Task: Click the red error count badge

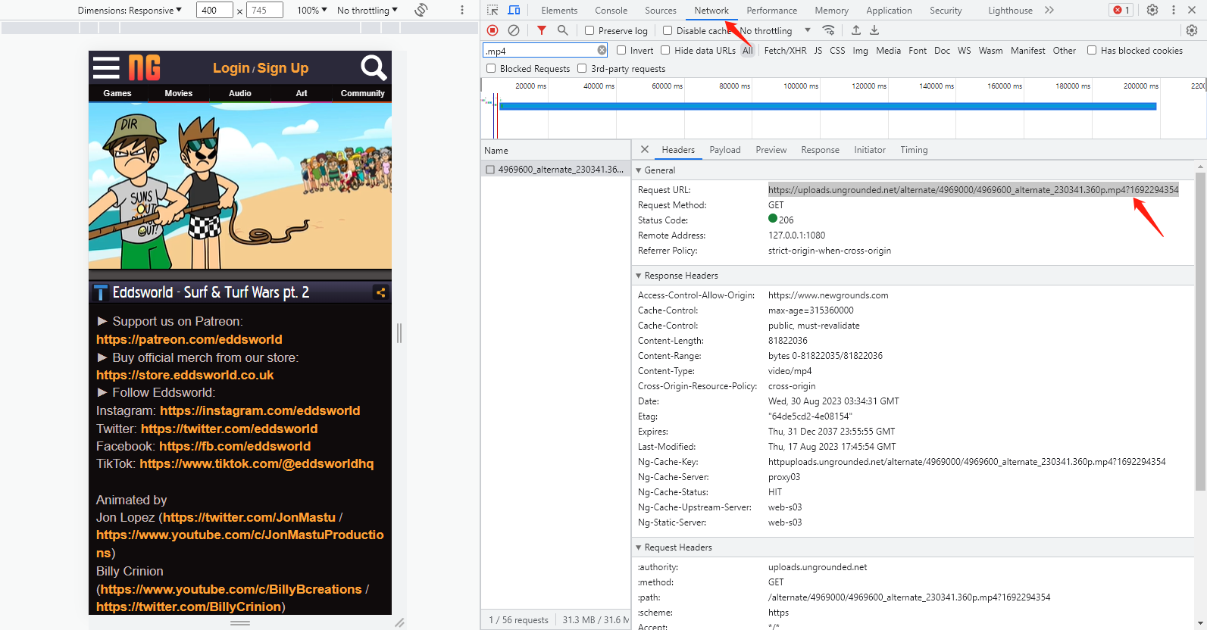Action: coord(1121,10)
